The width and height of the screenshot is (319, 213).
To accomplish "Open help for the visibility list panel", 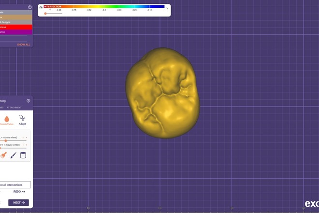I will pyautogui.click(x=30, y=7).
